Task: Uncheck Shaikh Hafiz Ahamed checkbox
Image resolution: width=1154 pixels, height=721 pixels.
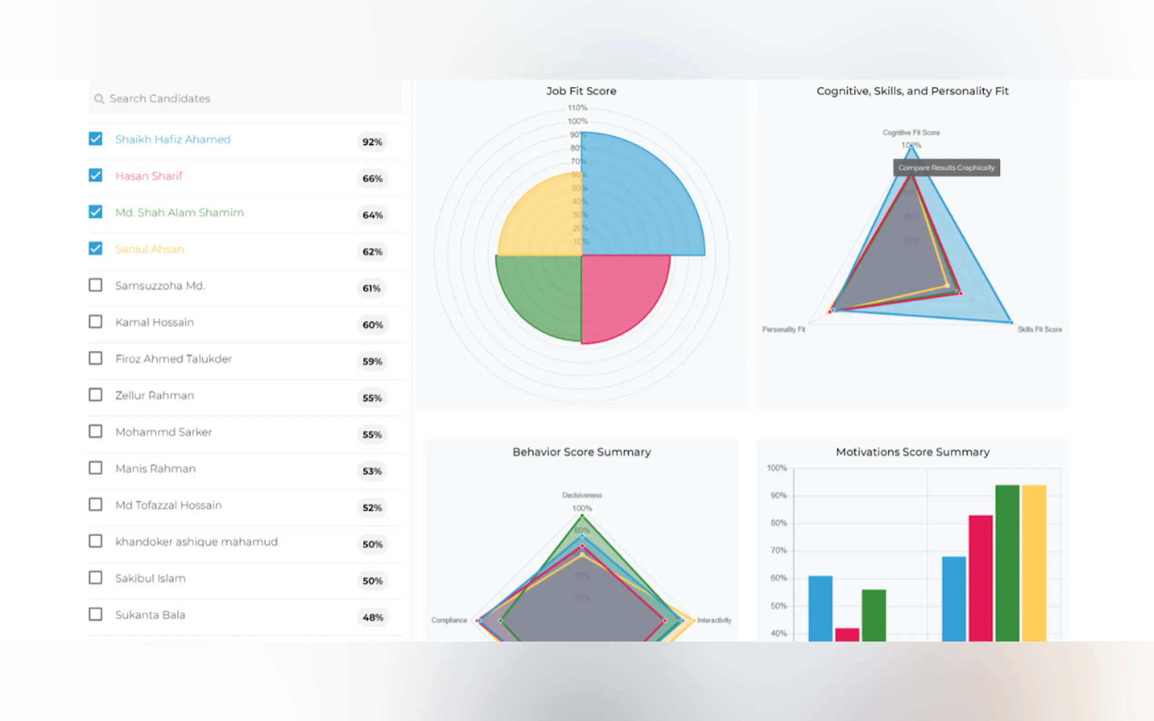Action: [95, 139]
